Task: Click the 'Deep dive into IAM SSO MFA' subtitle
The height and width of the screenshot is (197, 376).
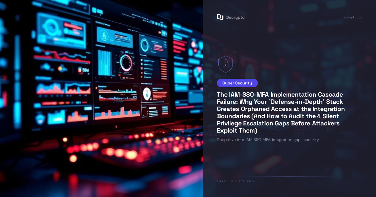Action: click(268, 140)
